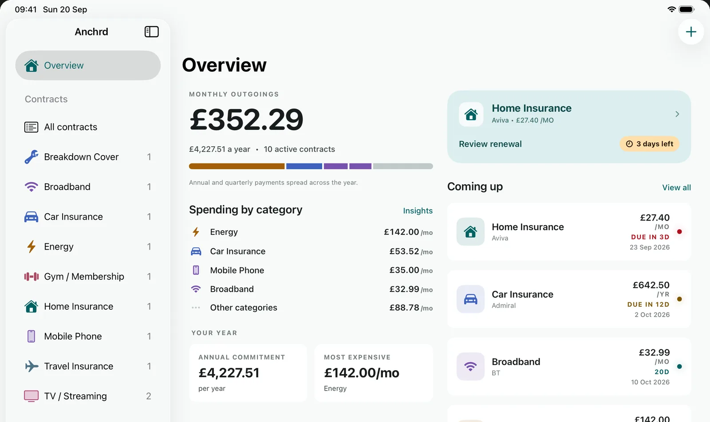Open Home Insurance renewal card chevron
The image size is (710, 422).
click(x=677, y=114)
